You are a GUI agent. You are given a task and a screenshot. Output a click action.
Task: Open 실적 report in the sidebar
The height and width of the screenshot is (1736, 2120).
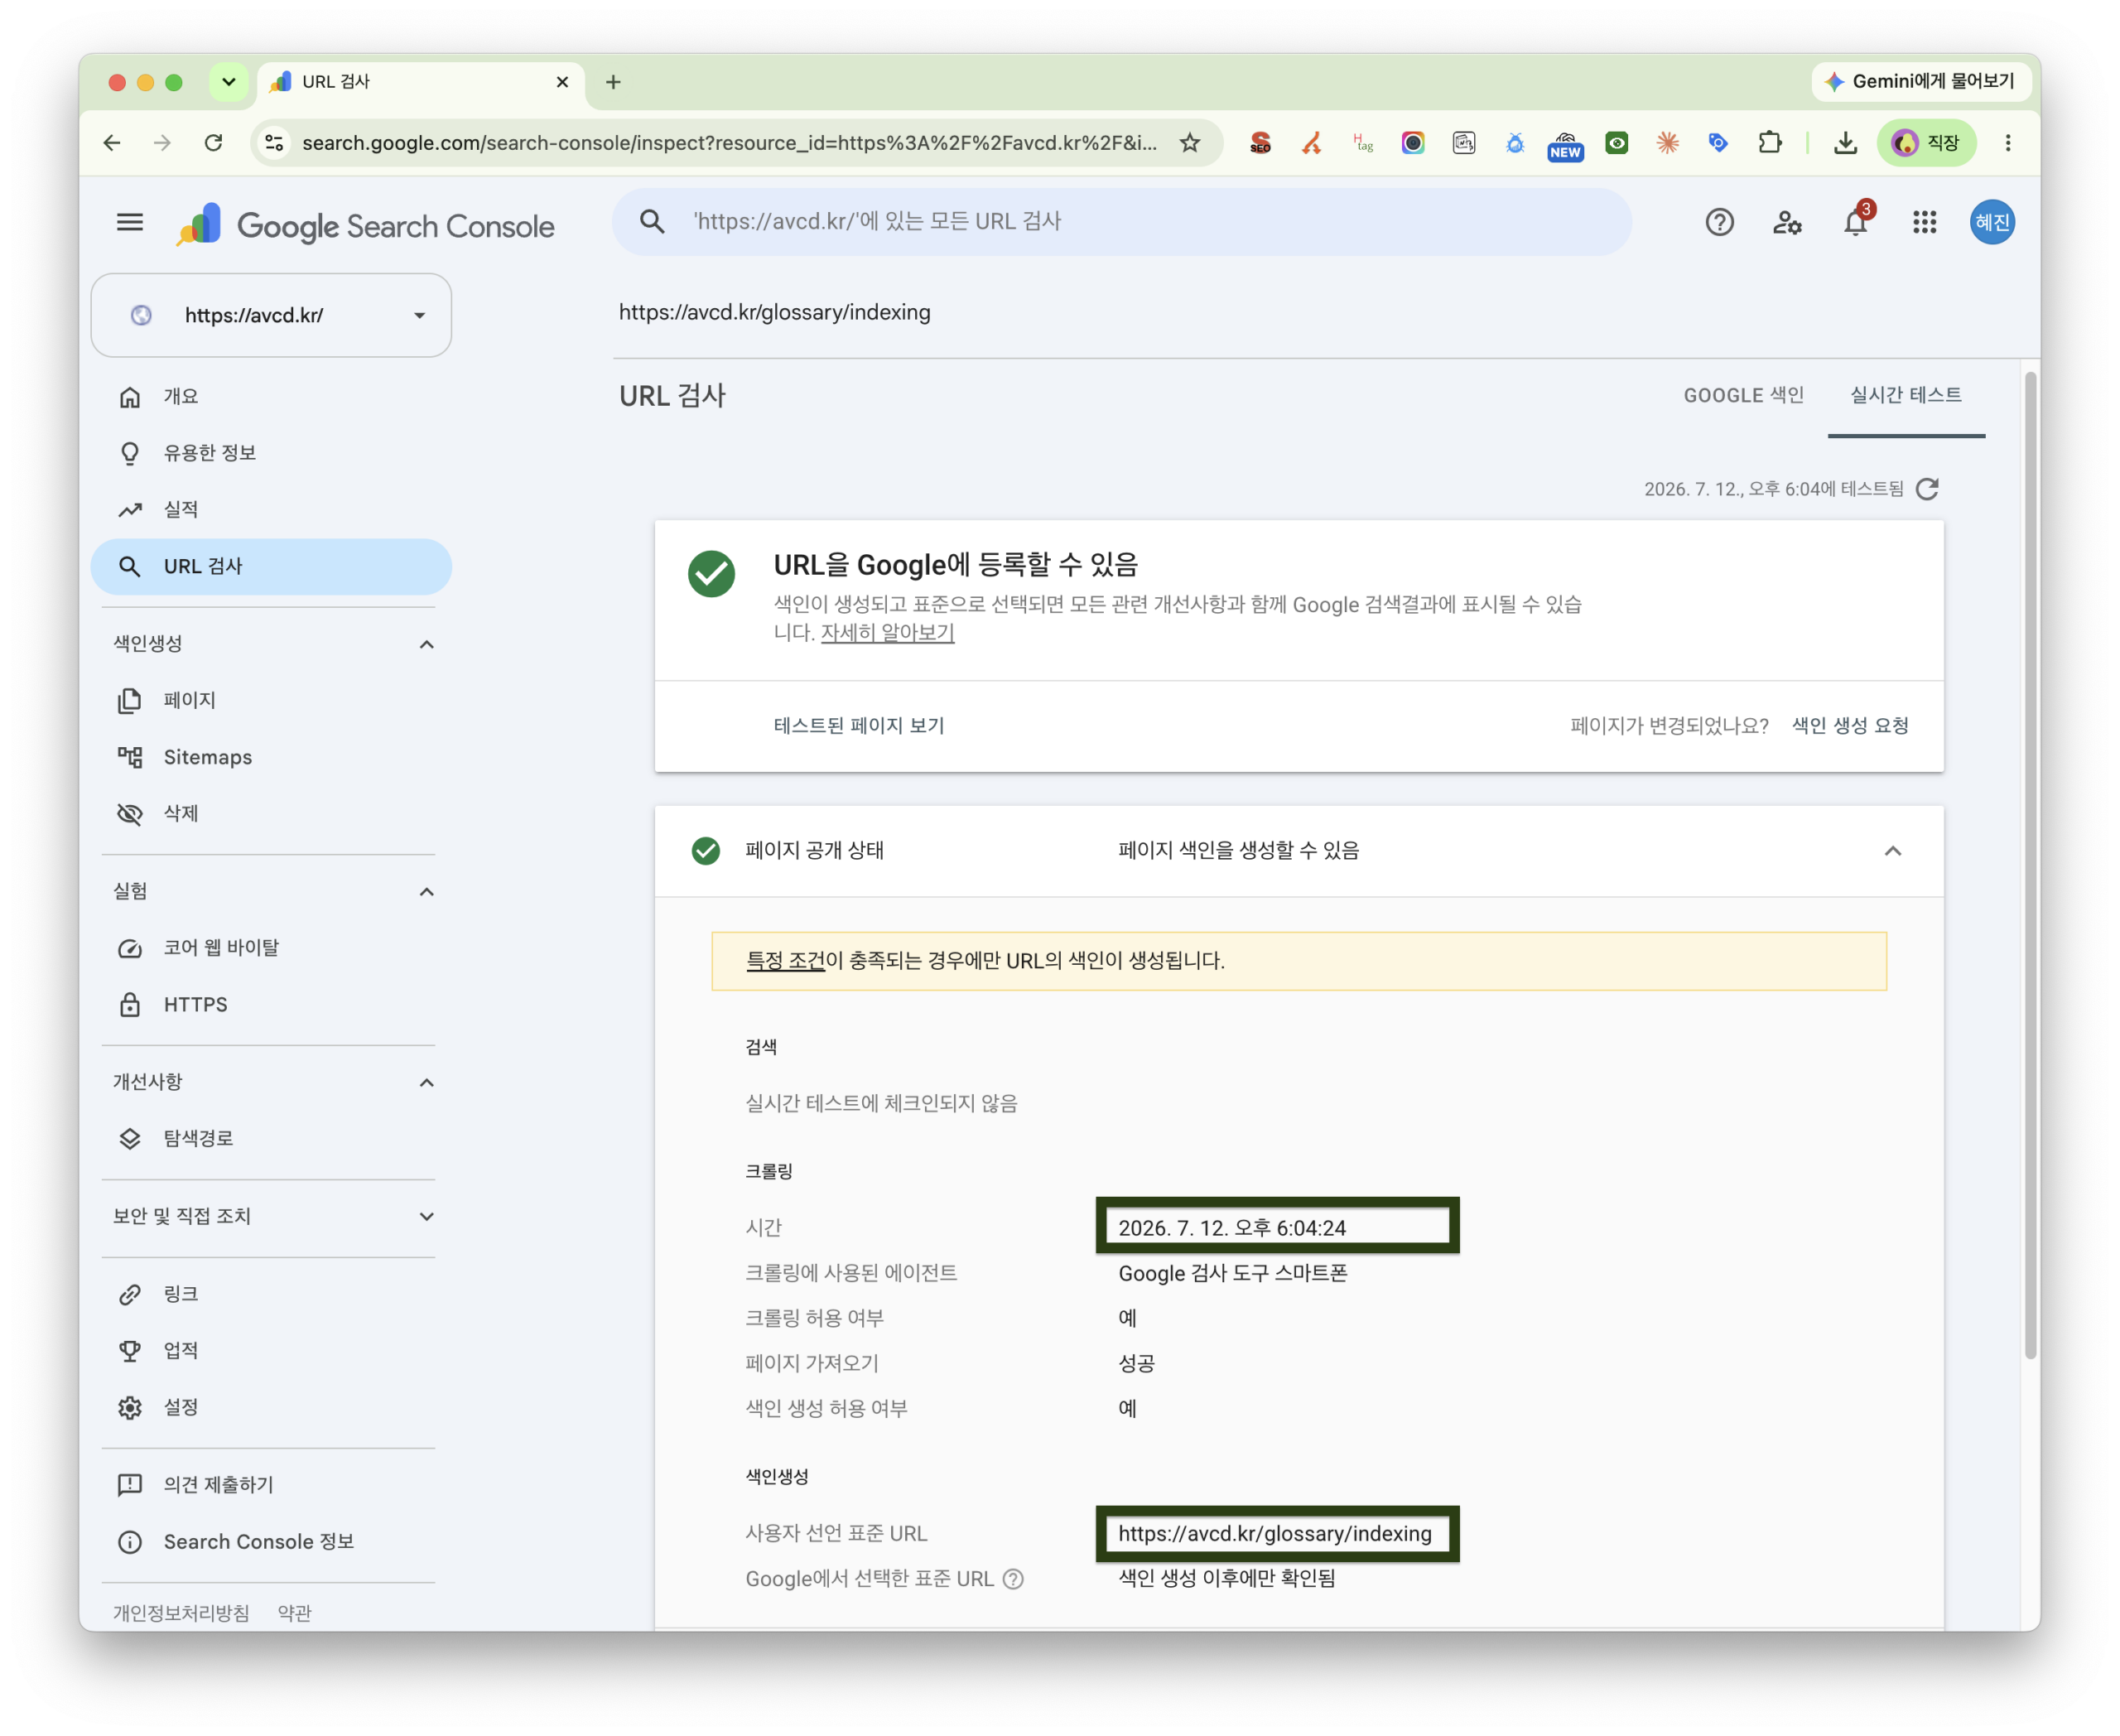coord(271,509)
